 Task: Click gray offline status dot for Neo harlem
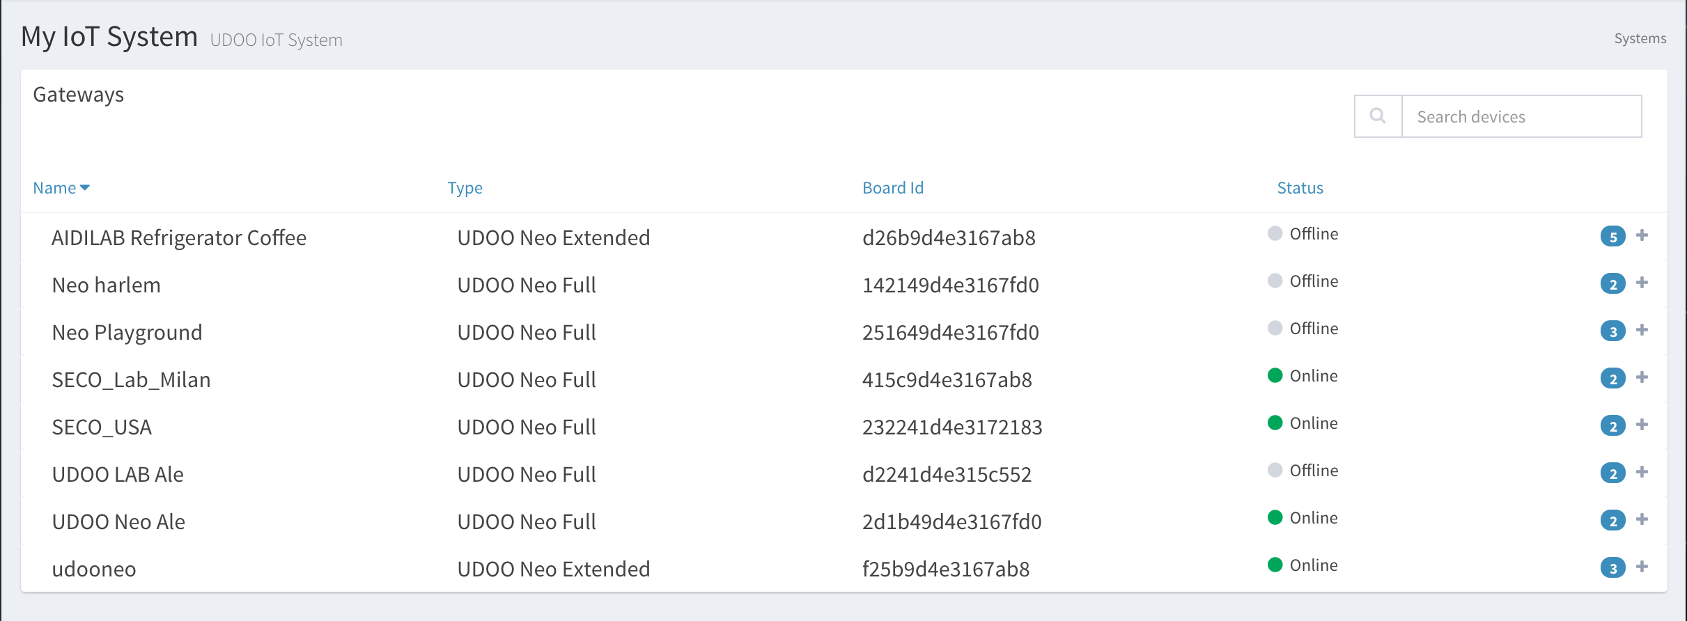(x=1275, y=281)
